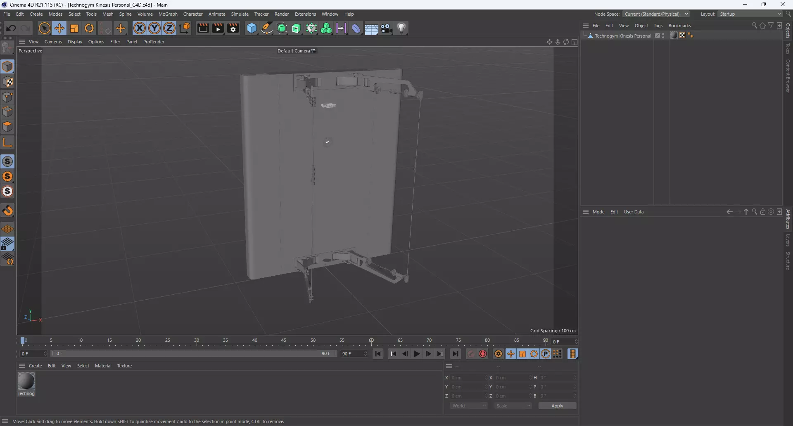Open Object Manager Tags menu

[x=658, y=26]
